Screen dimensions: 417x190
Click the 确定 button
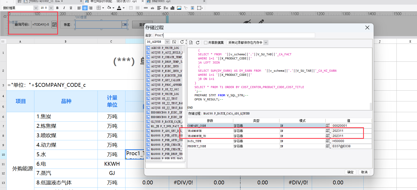pyautogui.click(x=350, y=172)
